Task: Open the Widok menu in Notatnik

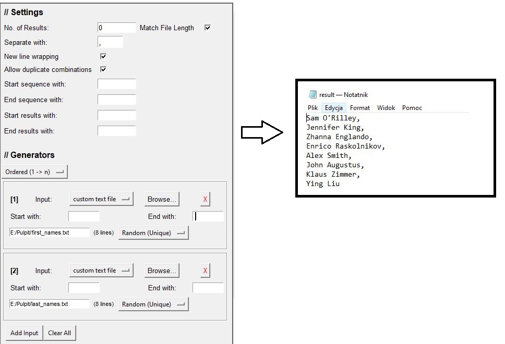Action: coord(386,108)
